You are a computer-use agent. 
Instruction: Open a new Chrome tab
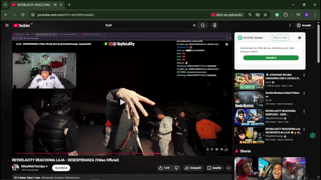[x=69, y=4]
